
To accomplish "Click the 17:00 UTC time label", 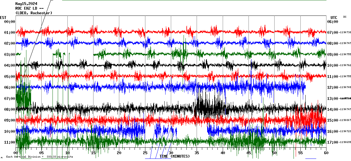I will 332,142.
